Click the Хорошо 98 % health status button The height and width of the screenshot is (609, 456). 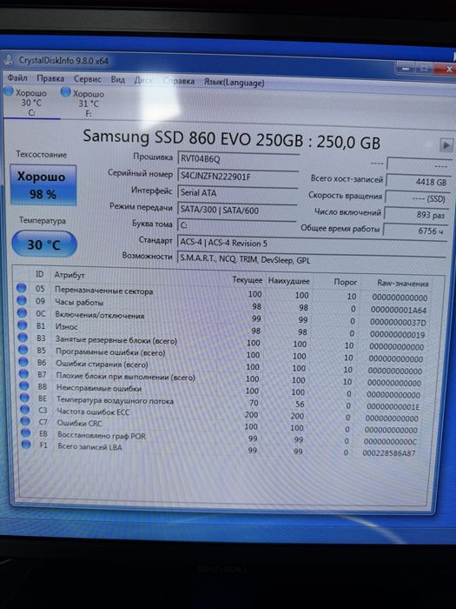[43, 185]
